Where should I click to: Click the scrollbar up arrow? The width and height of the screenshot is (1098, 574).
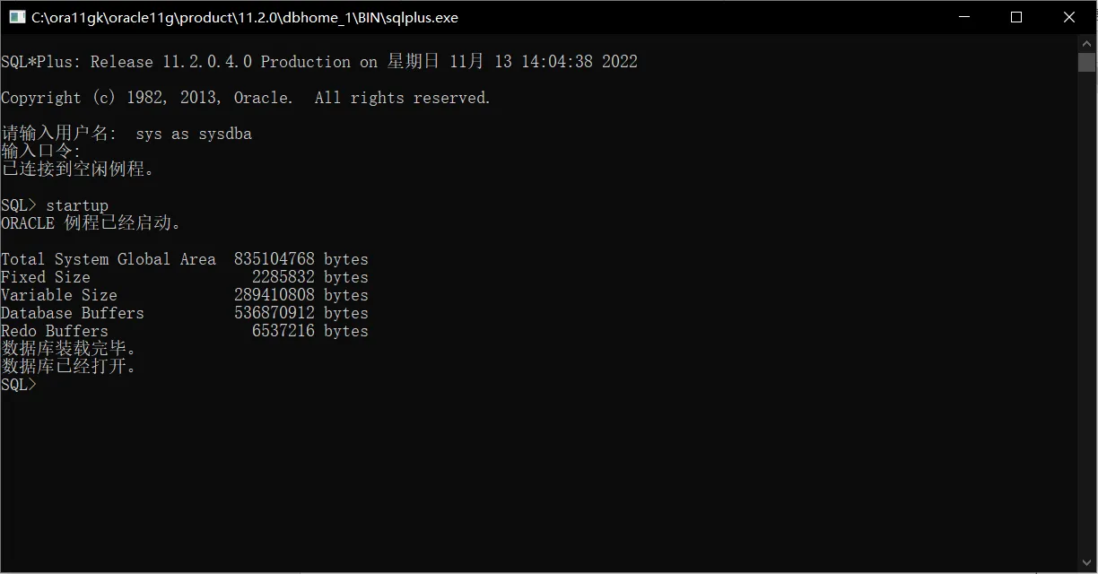tap(1086, 43)
